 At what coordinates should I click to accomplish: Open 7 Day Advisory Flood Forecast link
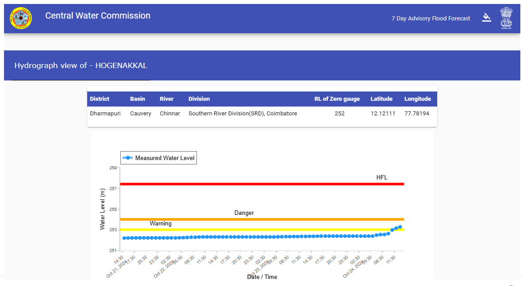point(431,18)
